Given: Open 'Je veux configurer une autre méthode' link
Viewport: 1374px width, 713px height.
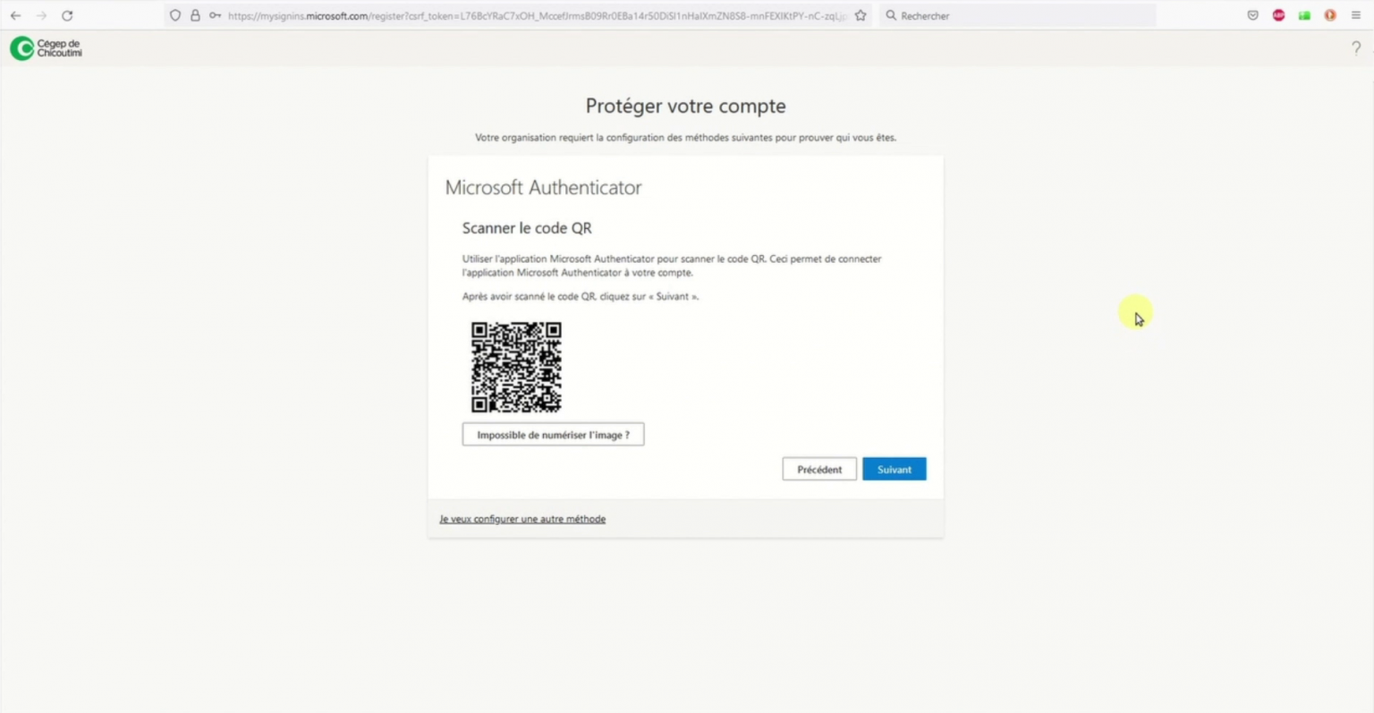Looking at the screenshot, I should (522, 519).
